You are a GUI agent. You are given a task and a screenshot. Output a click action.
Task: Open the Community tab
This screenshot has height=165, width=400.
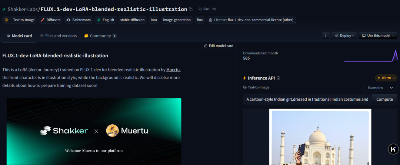100,36
